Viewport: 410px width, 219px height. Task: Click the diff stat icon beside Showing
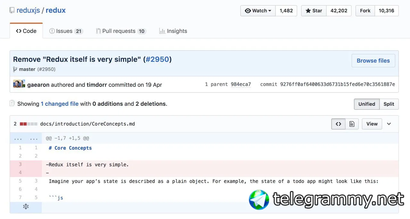tap(12, 103)
